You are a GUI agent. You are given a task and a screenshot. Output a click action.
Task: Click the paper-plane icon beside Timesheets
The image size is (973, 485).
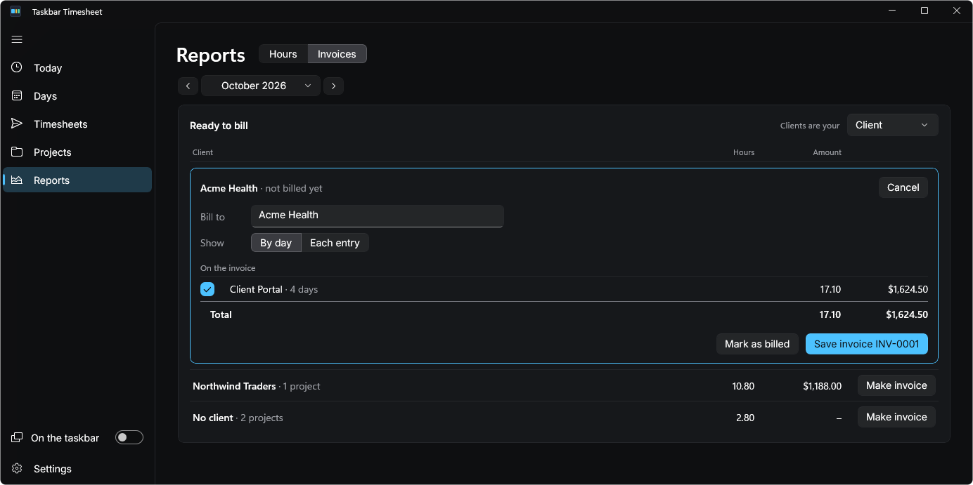click(17, 124)
